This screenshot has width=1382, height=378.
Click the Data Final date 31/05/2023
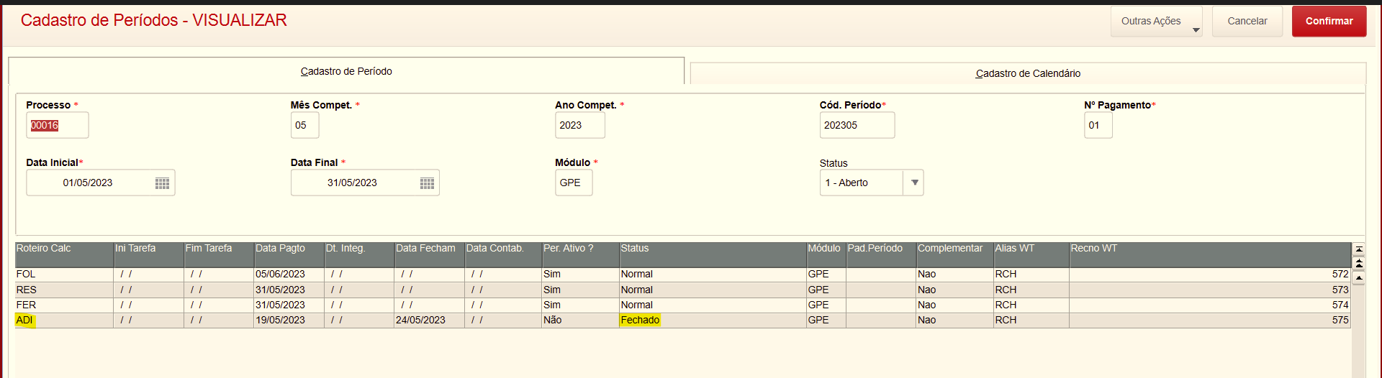pos(352,183)
